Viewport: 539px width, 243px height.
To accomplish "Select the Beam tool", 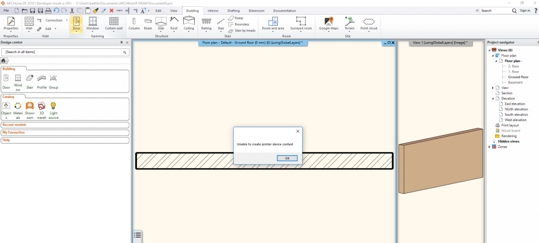I will (148, 23).
